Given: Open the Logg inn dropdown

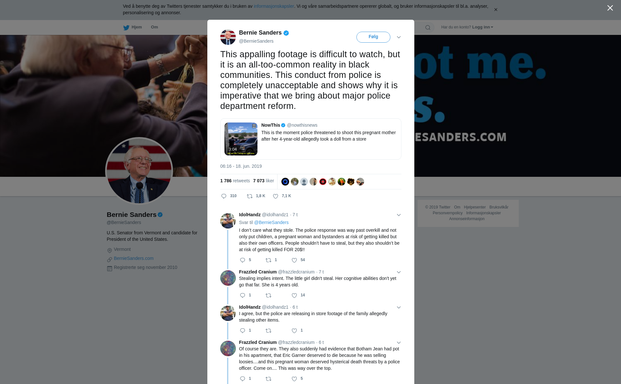Looking at the screenshot, I should pos(483,27).
